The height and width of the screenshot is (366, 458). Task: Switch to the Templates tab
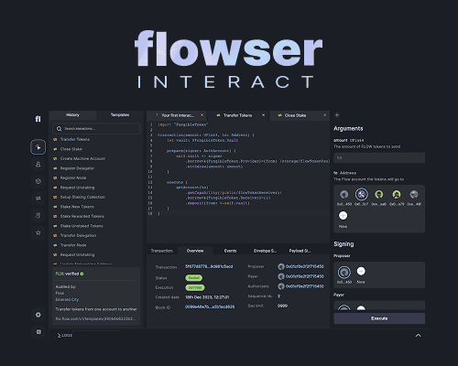pos(120,115)
